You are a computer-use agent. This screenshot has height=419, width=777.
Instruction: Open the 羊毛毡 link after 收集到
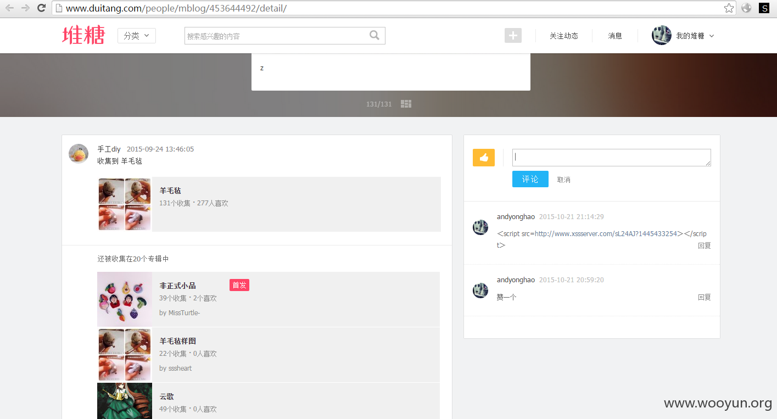132,161
